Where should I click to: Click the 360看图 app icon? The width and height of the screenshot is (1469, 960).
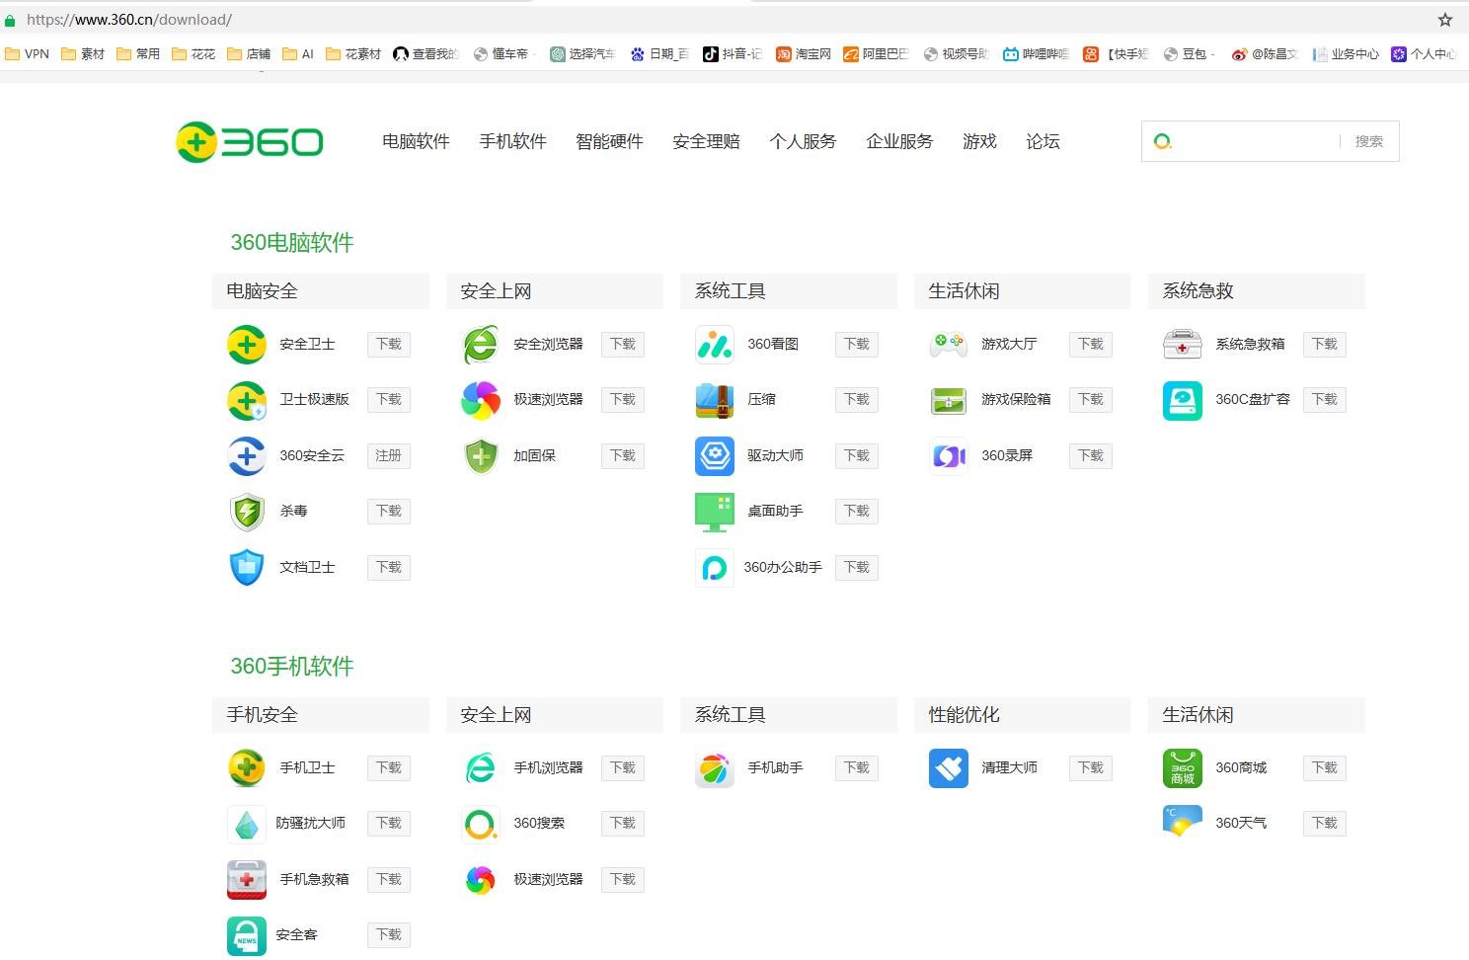[x=715, y=344]
